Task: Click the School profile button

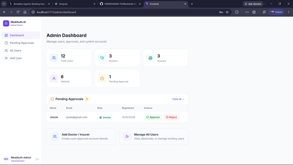Action: tap(276, 12)
